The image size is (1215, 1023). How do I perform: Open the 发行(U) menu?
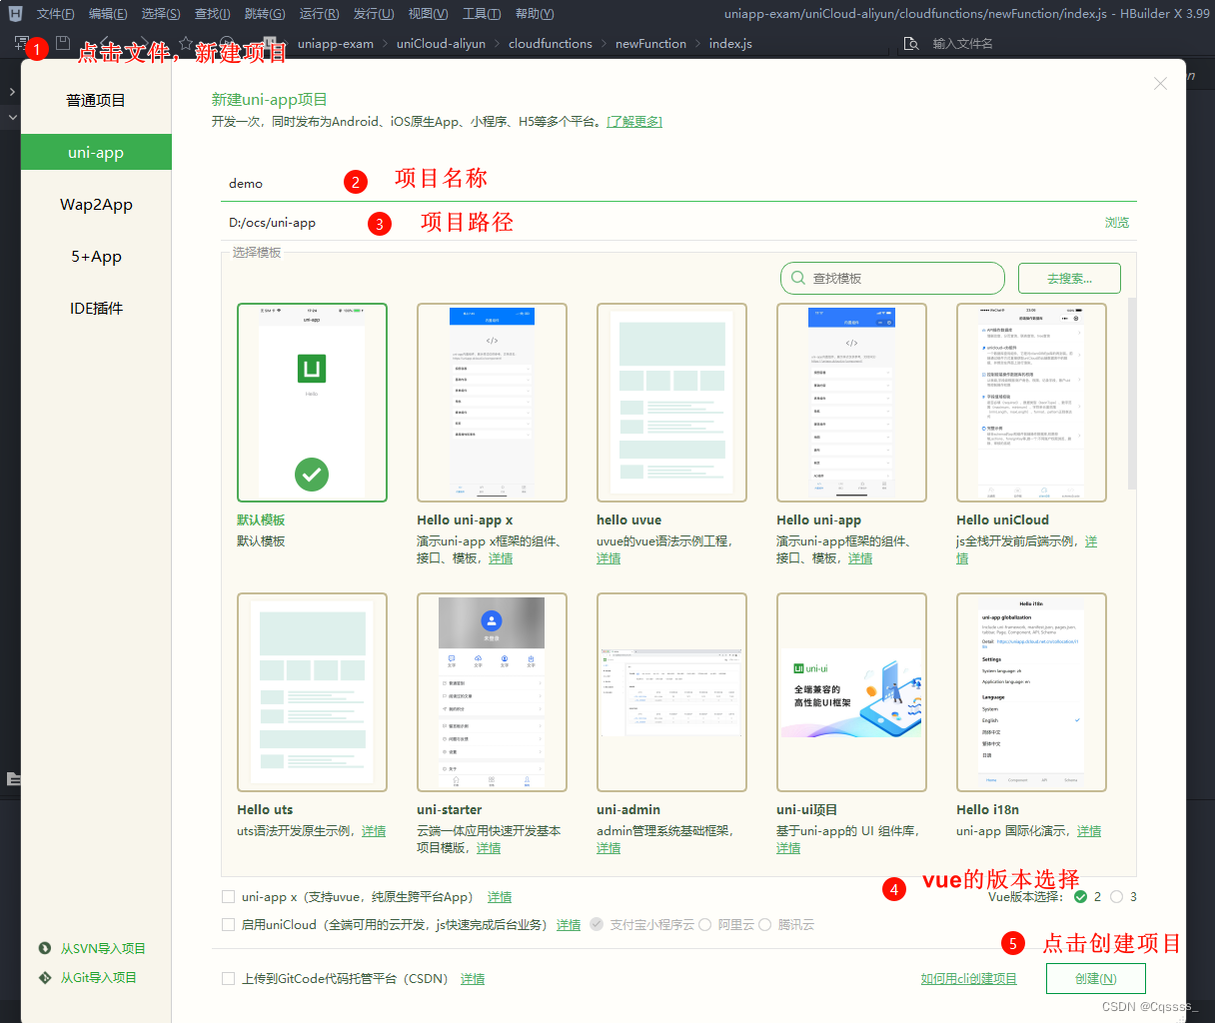click(x=374, y=14)
